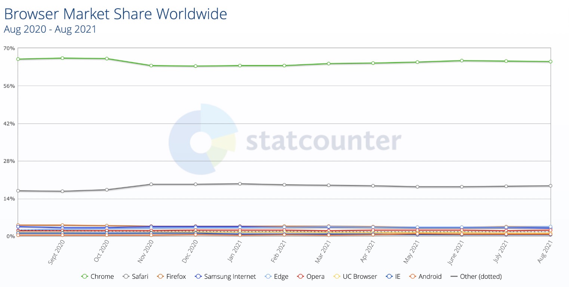This screenshot has height=287, width=569.
Task: Click the Opera legend marker icon
Action: [x=300, y=277]
